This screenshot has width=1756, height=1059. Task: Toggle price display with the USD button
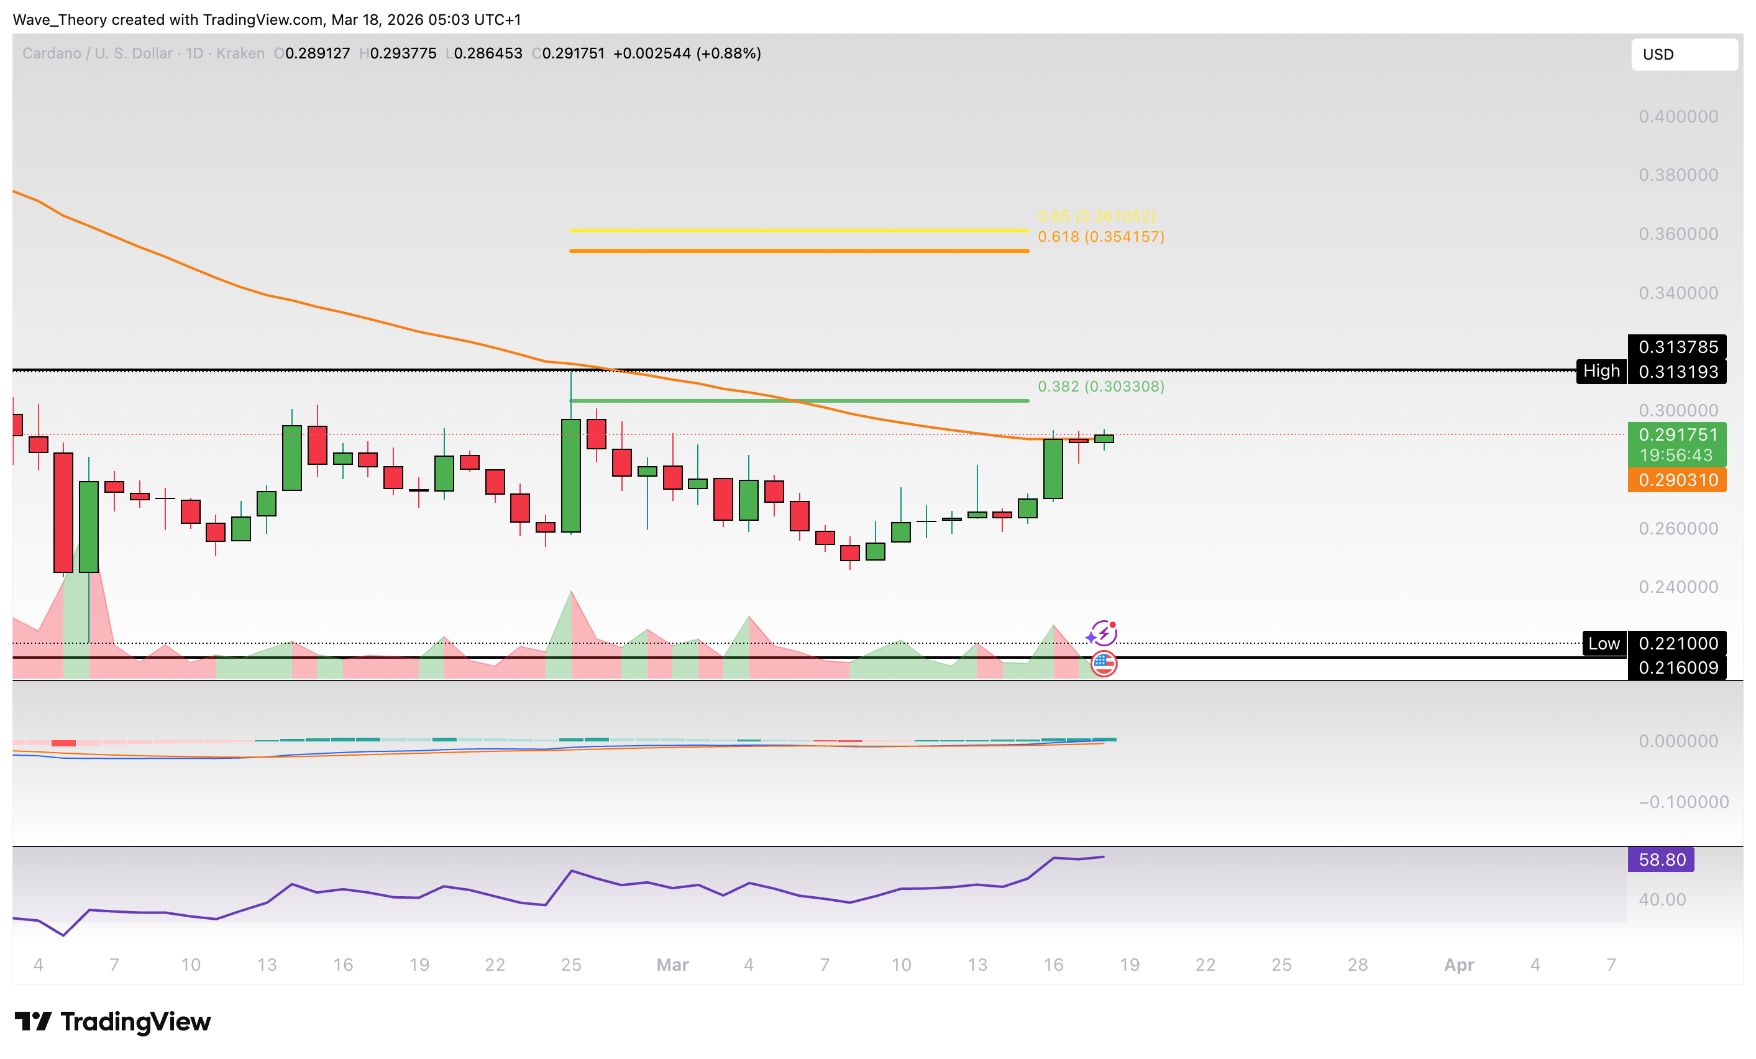[1684, 54]
